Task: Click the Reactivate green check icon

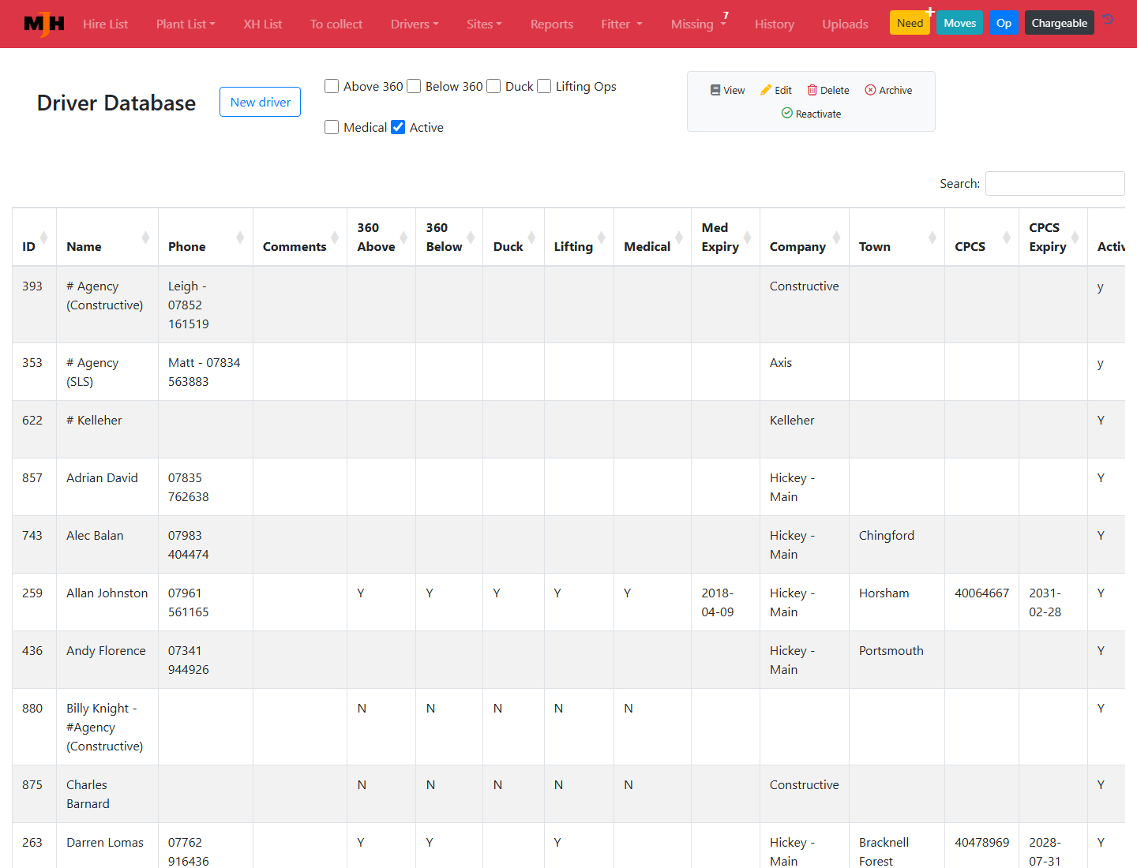Action: [787, 113]
